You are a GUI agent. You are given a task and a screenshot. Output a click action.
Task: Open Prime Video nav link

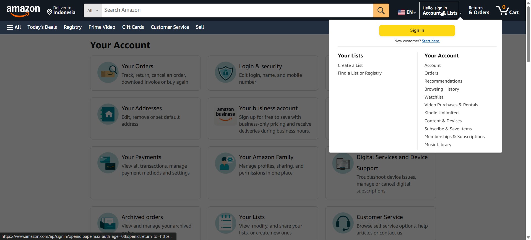[102, 27]
